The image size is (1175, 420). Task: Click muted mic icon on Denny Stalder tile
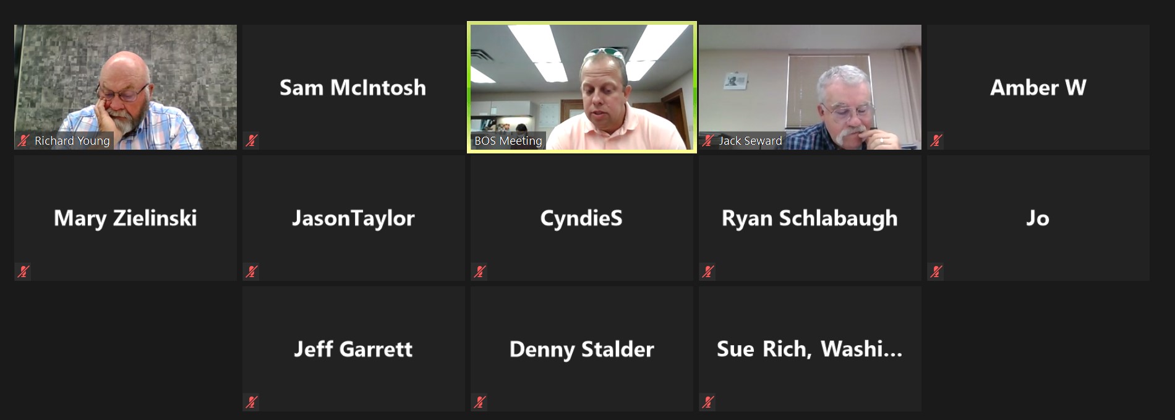pos(479,402)
